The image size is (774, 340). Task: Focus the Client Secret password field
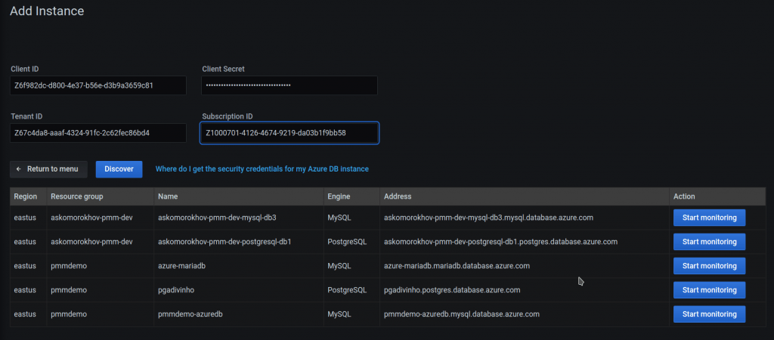pyautogui.click(x=289, y=85)
